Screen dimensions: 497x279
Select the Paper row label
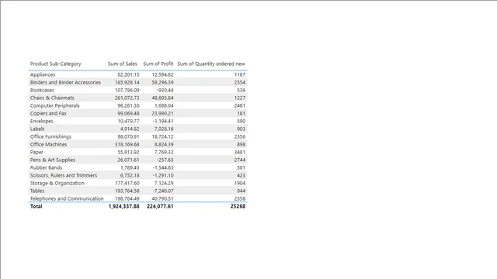(36, 152)
